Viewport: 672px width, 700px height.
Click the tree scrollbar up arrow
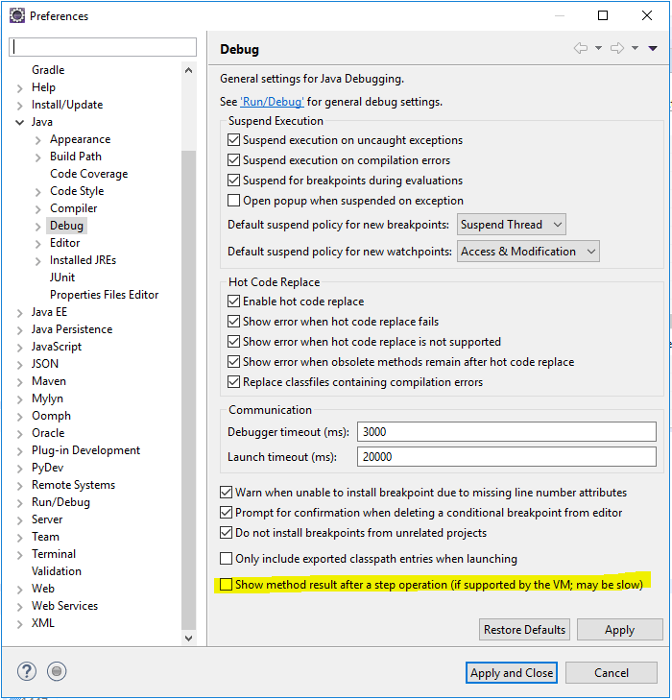188,70
